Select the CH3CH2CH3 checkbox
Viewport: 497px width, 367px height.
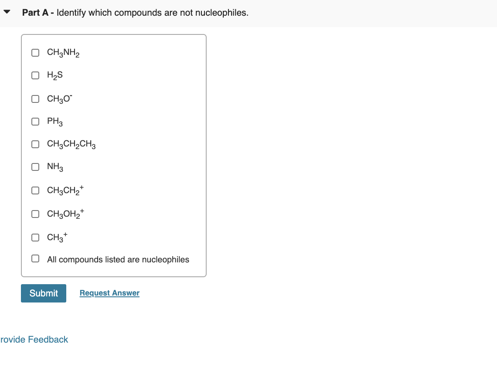point(35,144)
